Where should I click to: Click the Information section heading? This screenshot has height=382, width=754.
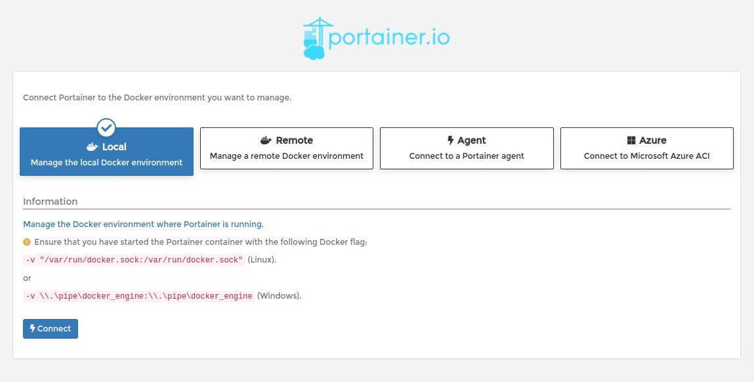click(x=51, y=201)
